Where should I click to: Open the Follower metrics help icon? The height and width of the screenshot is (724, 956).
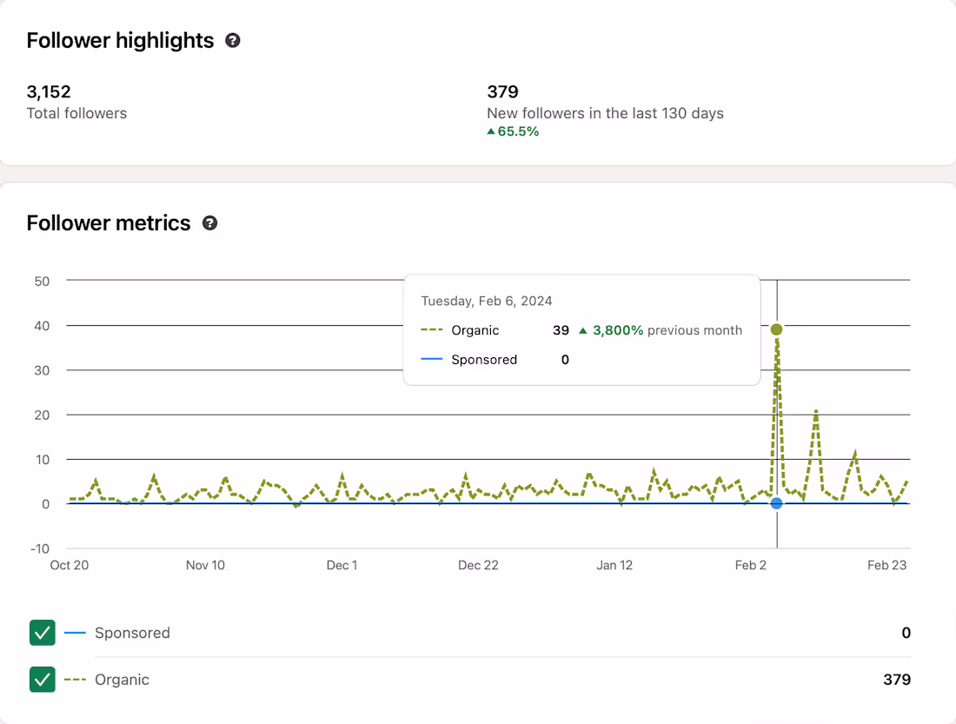pos(209,223)
